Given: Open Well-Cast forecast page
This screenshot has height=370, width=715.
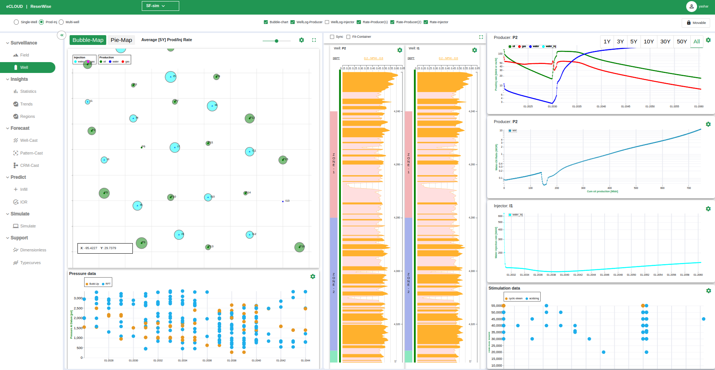Looking at the screenshot, I should tap(25, 140).
